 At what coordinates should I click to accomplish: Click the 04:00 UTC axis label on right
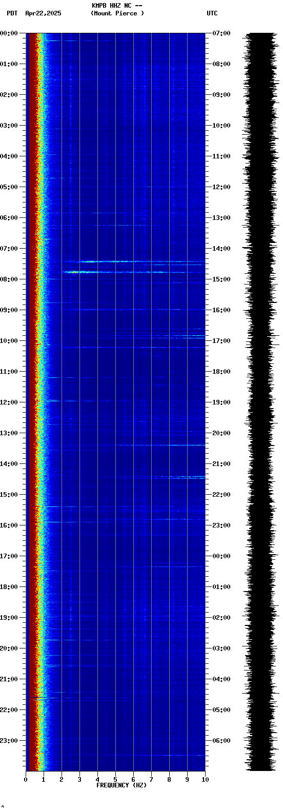(221, 679)
